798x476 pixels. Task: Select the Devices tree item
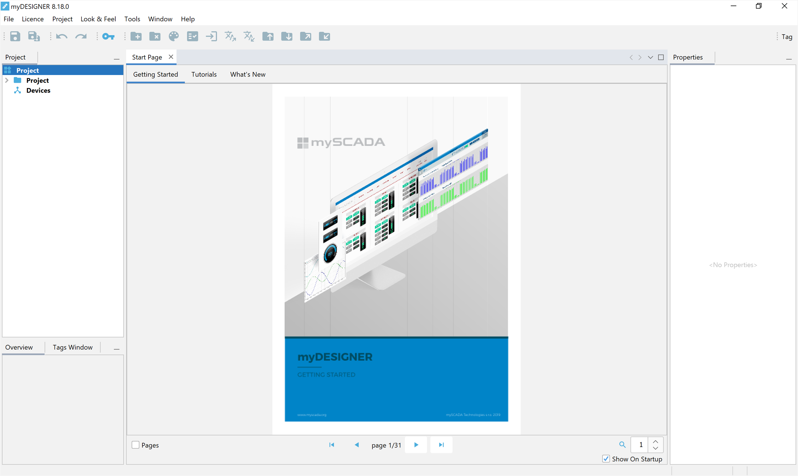[38, 90]
